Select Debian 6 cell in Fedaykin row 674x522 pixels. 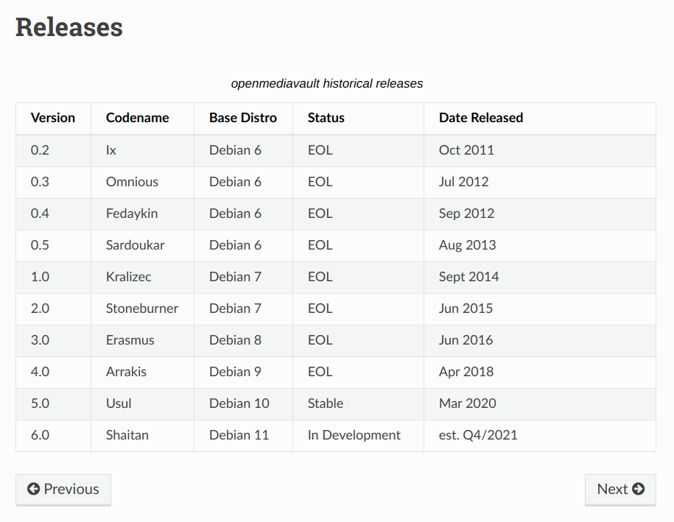click(235, 214)
